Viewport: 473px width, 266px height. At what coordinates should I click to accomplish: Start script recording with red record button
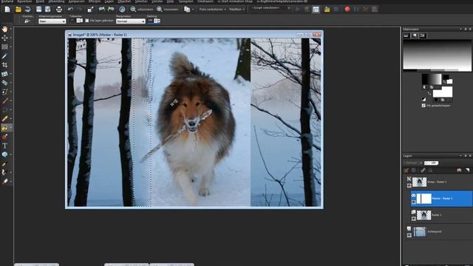[347, 10]
